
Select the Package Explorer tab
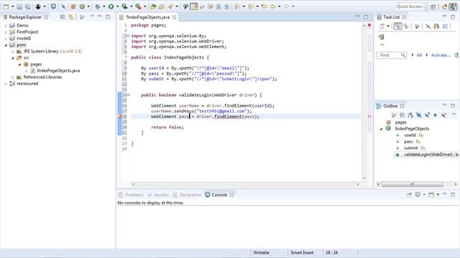(x=25, y=17)
